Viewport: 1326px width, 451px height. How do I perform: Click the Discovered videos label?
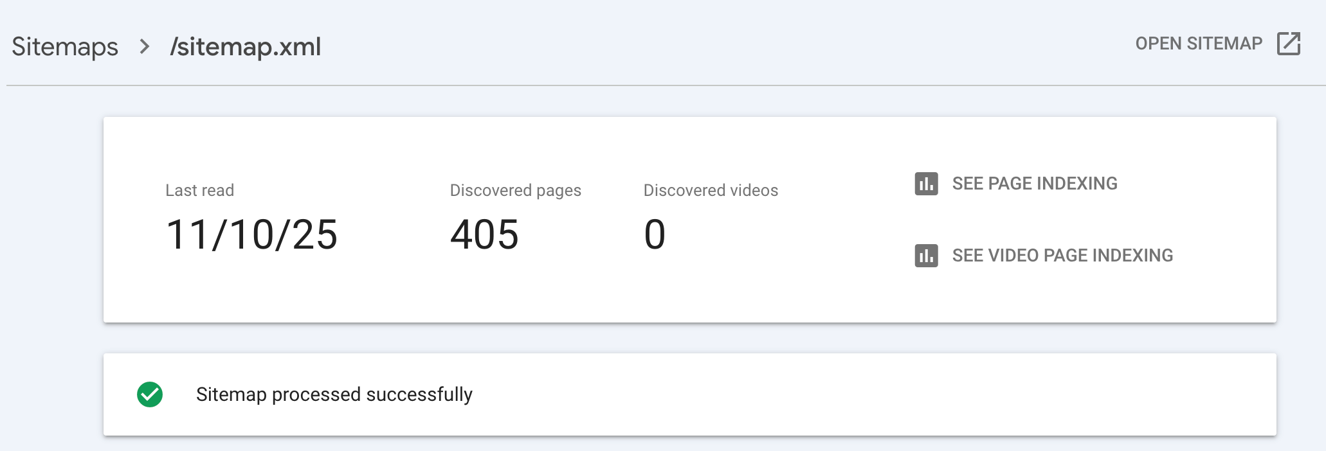711,190
